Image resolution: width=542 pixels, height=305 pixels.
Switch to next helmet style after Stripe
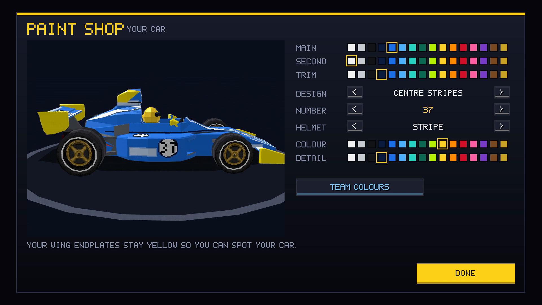(502, 126)
